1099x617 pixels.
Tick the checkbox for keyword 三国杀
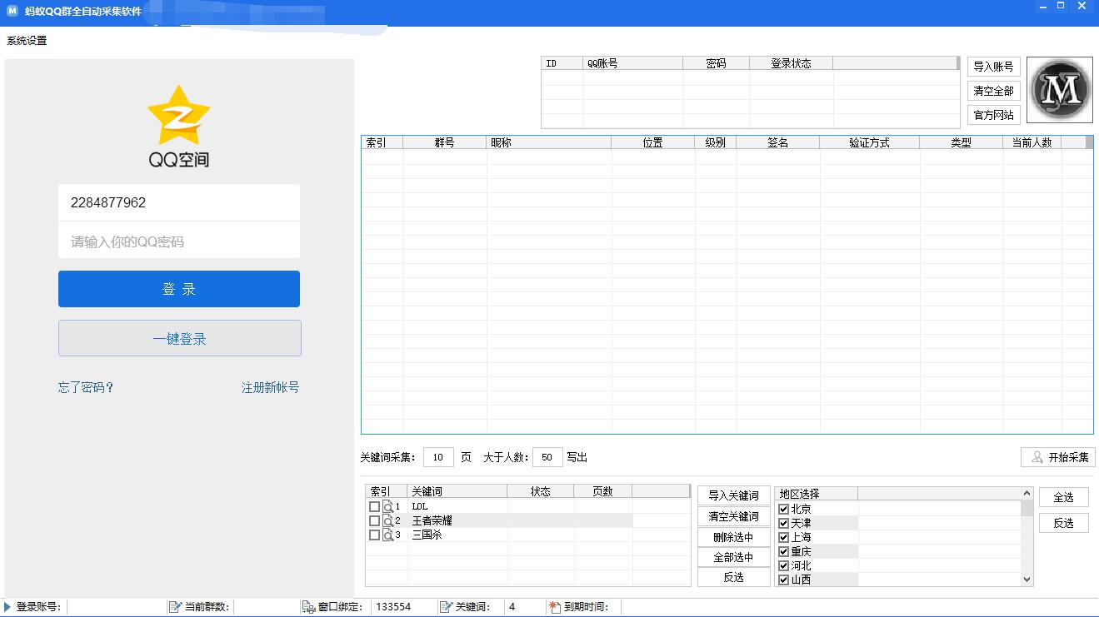point(374,535)
